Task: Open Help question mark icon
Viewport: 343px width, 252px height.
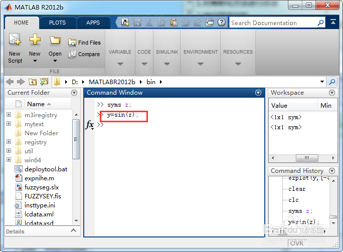Action: 222,22
